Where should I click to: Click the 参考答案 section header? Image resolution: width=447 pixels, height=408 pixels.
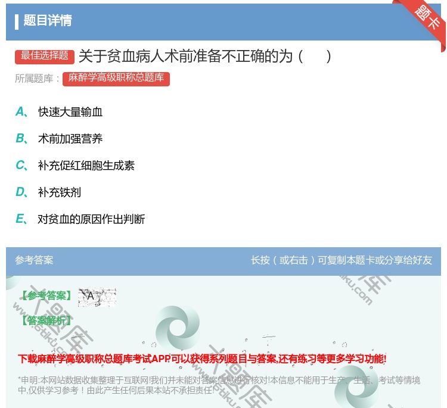34,260
